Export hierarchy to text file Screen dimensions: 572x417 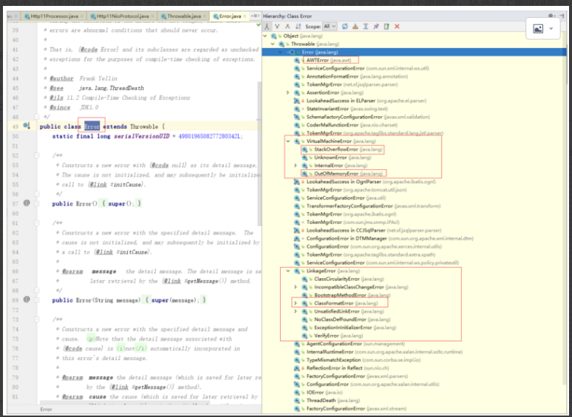[387, 27]
